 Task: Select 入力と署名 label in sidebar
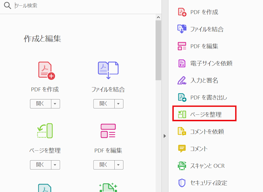click(204, 81)
